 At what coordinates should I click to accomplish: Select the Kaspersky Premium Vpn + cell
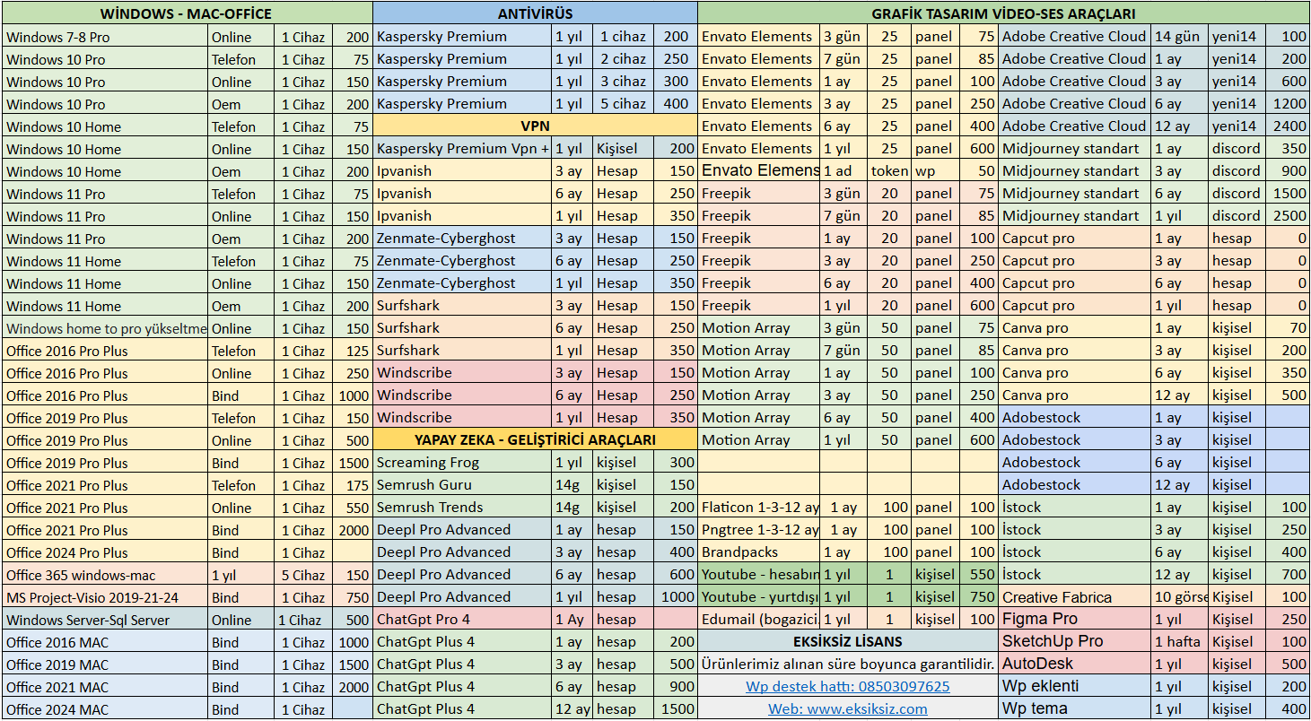click(x=462, y=149)
